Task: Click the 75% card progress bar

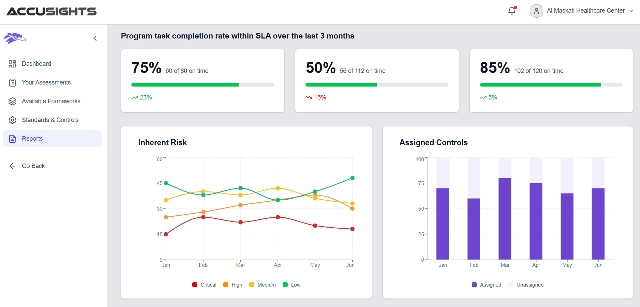Action: point(203,85)
